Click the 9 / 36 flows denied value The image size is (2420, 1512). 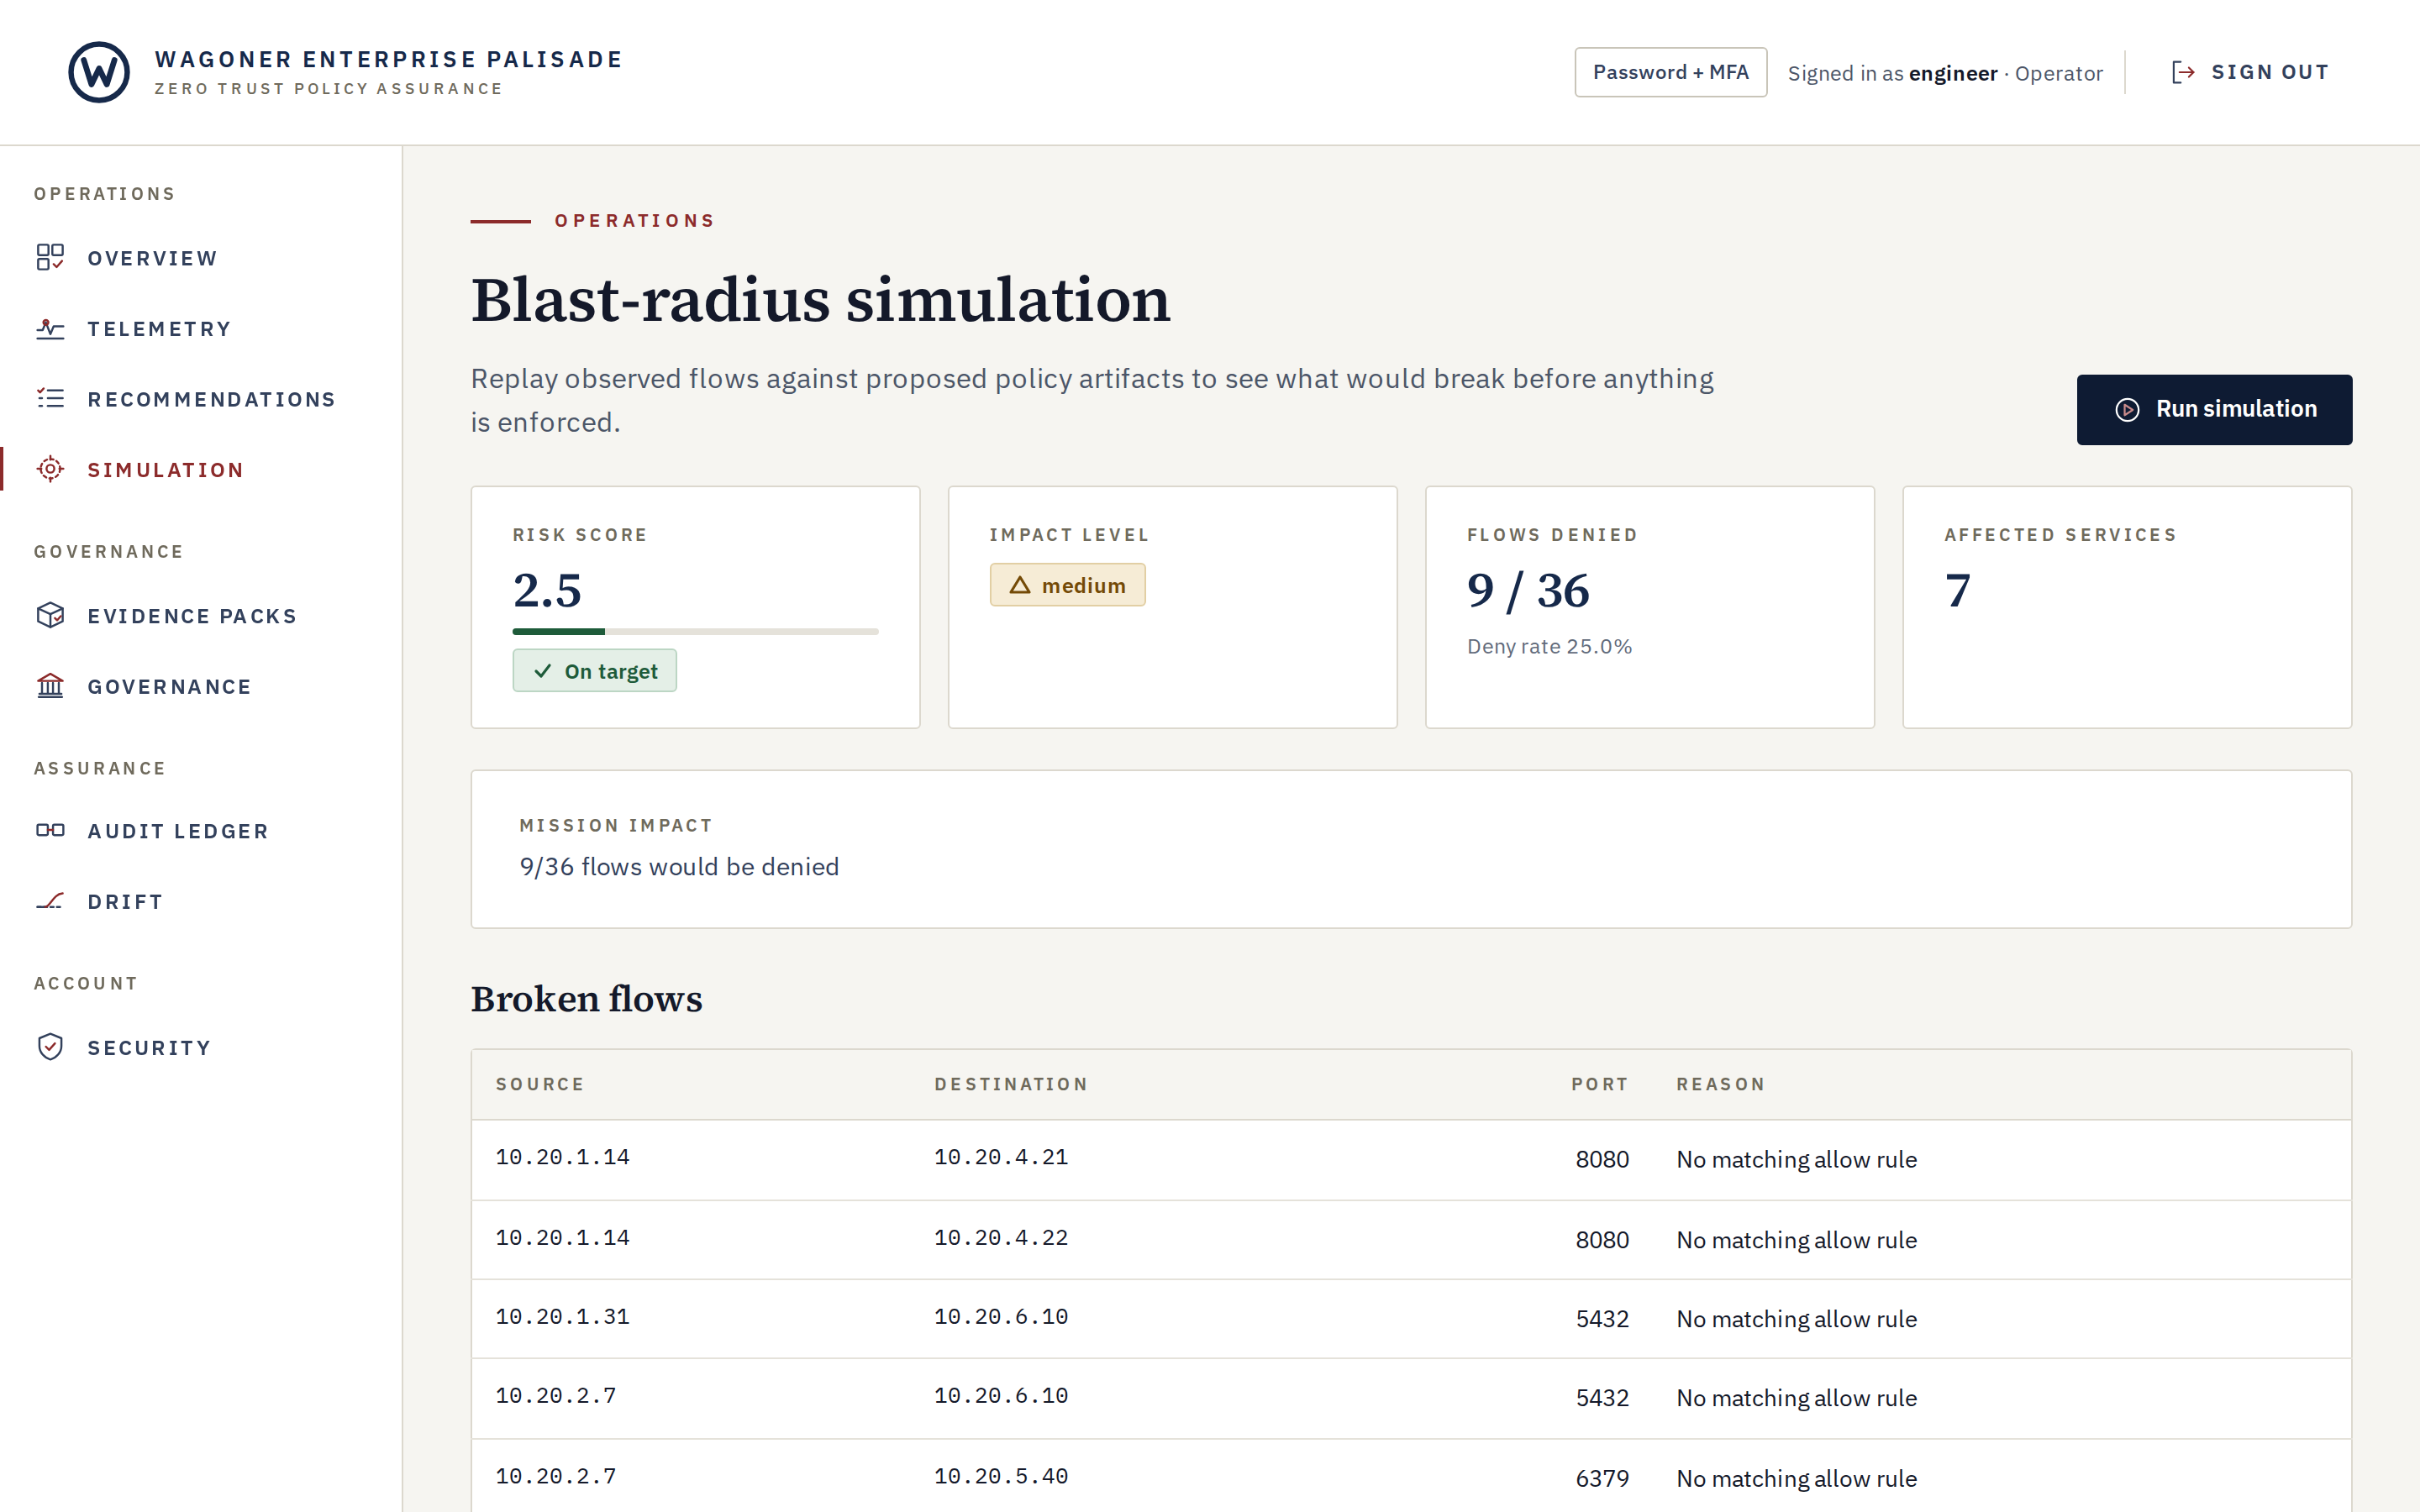pyautogui.click(x=1528, y=590)
